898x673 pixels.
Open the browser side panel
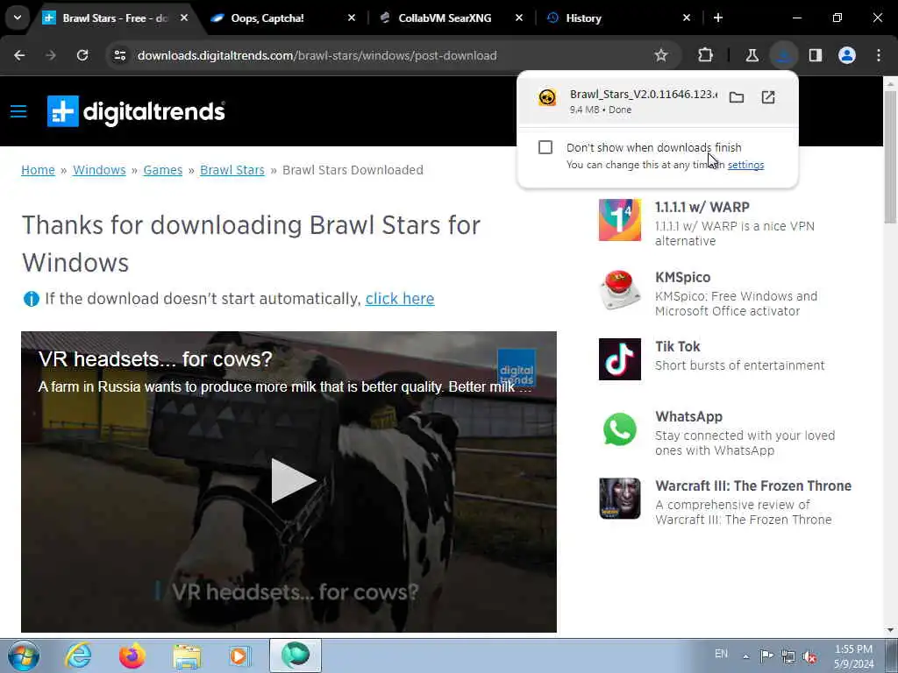(x=816, y=55)
